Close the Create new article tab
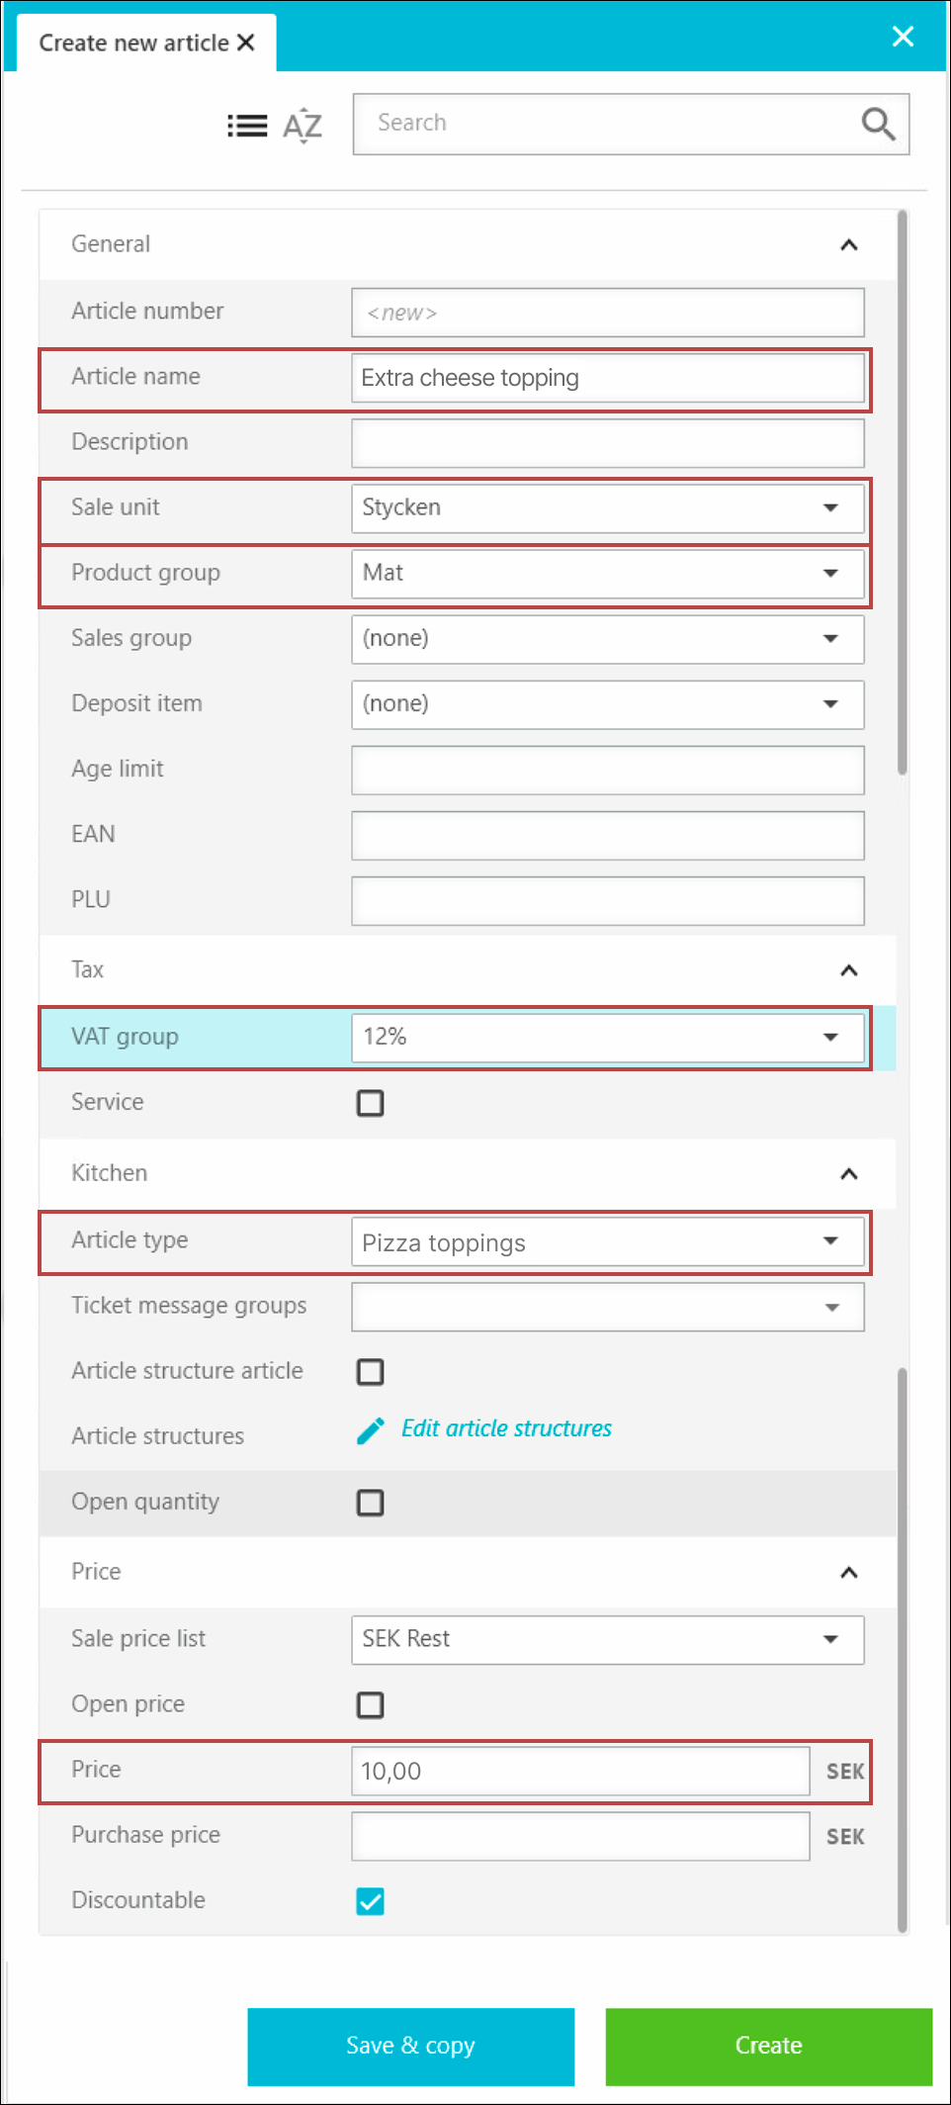This screenshot has width=951, height=2105. (x=246, y=43)
